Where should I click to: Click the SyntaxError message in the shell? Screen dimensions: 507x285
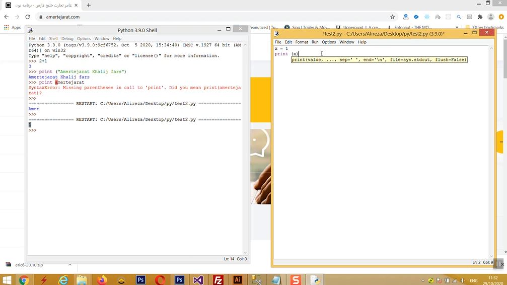(134, 90)
